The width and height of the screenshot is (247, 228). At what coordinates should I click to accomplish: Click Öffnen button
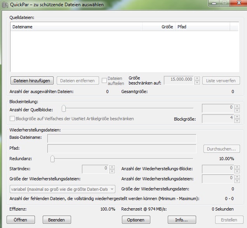21,220
